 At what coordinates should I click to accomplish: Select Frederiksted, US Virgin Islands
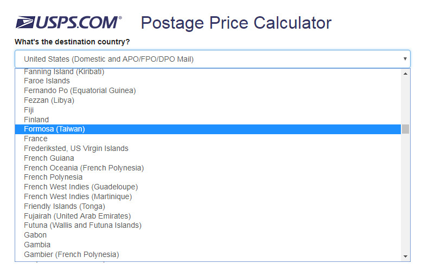coord(76,148)
